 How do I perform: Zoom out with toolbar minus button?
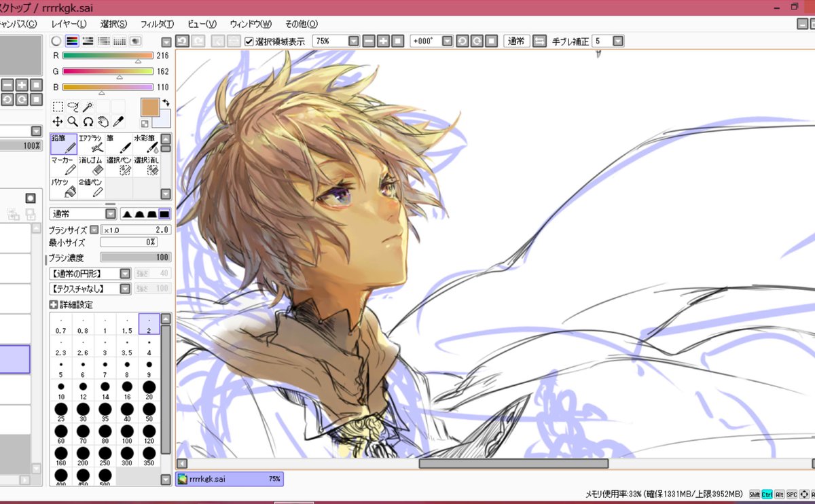(368, 41)
